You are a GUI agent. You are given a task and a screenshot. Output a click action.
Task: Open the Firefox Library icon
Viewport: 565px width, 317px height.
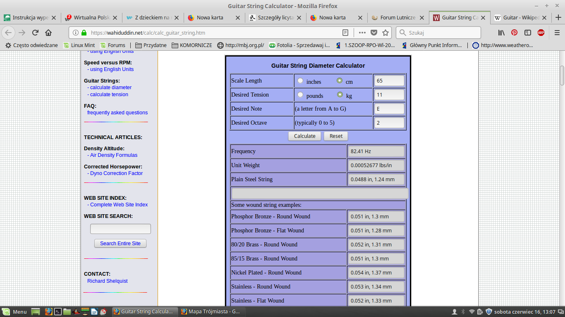(501, 33)
